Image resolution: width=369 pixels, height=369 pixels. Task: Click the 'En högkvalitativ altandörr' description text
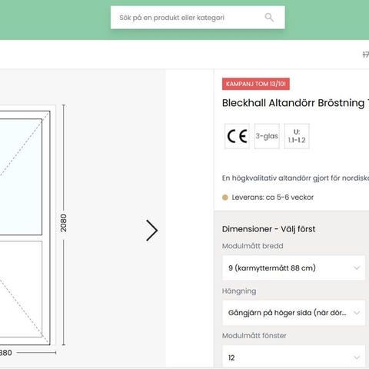tap(295, 178)
